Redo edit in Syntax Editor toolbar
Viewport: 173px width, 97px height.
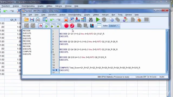click(x=58, y=20)
